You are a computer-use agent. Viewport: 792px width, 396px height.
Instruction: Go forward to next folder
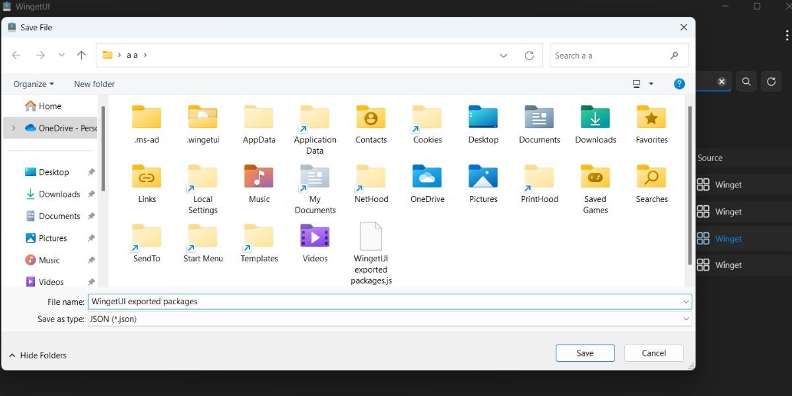click(40, 55)
